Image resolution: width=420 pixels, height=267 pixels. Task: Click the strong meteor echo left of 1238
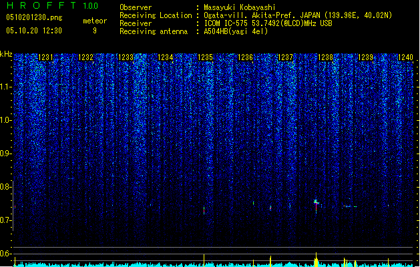click(316, 206)
